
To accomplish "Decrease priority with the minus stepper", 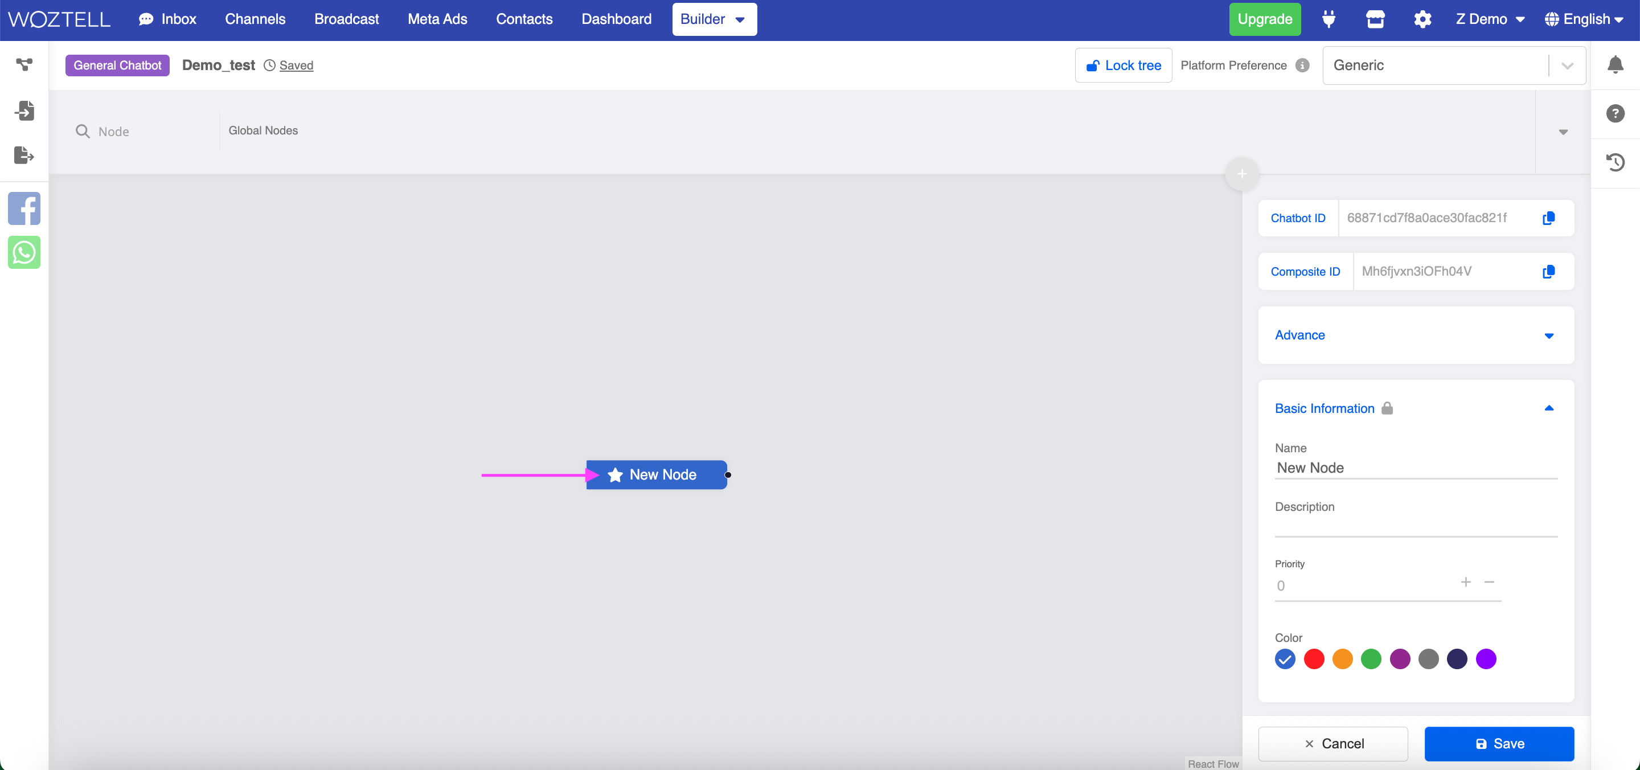I will [1489, 582].
